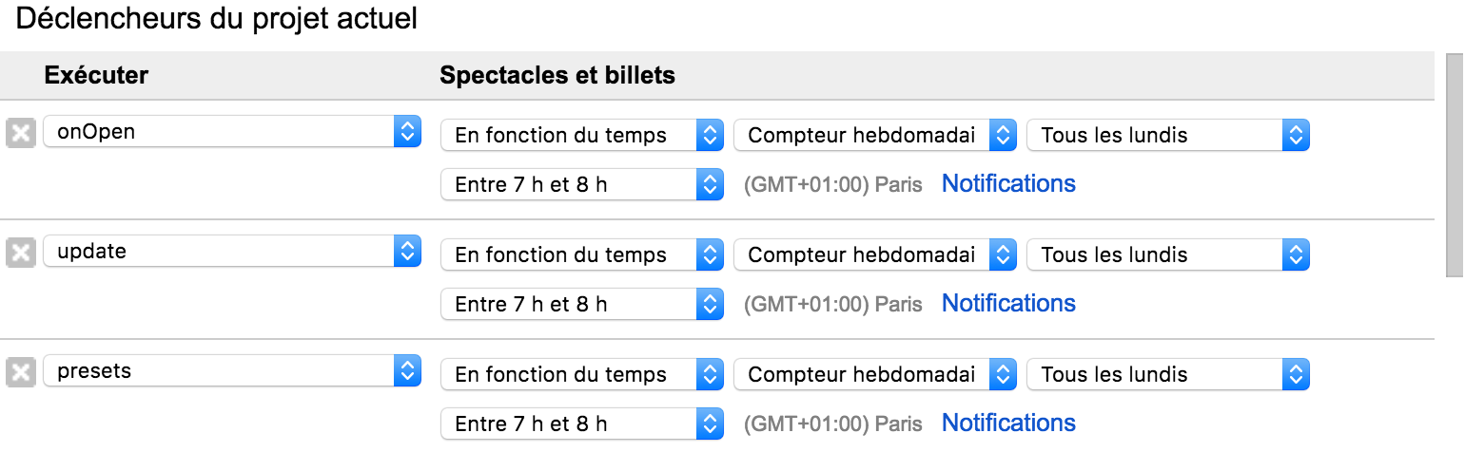Open the presets row's hour range dropdown
This screenshot has width=1465, height=452.
[x=582, y=424]
